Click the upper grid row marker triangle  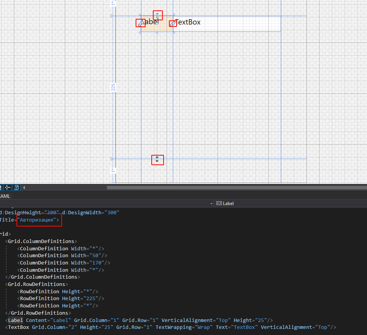coord(112,16)
